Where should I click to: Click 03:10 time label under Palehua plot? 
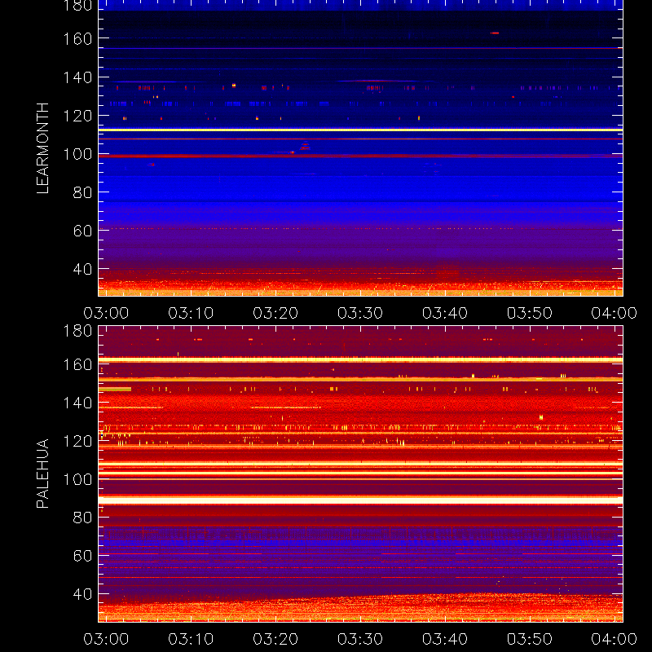[x=191, y=639]
